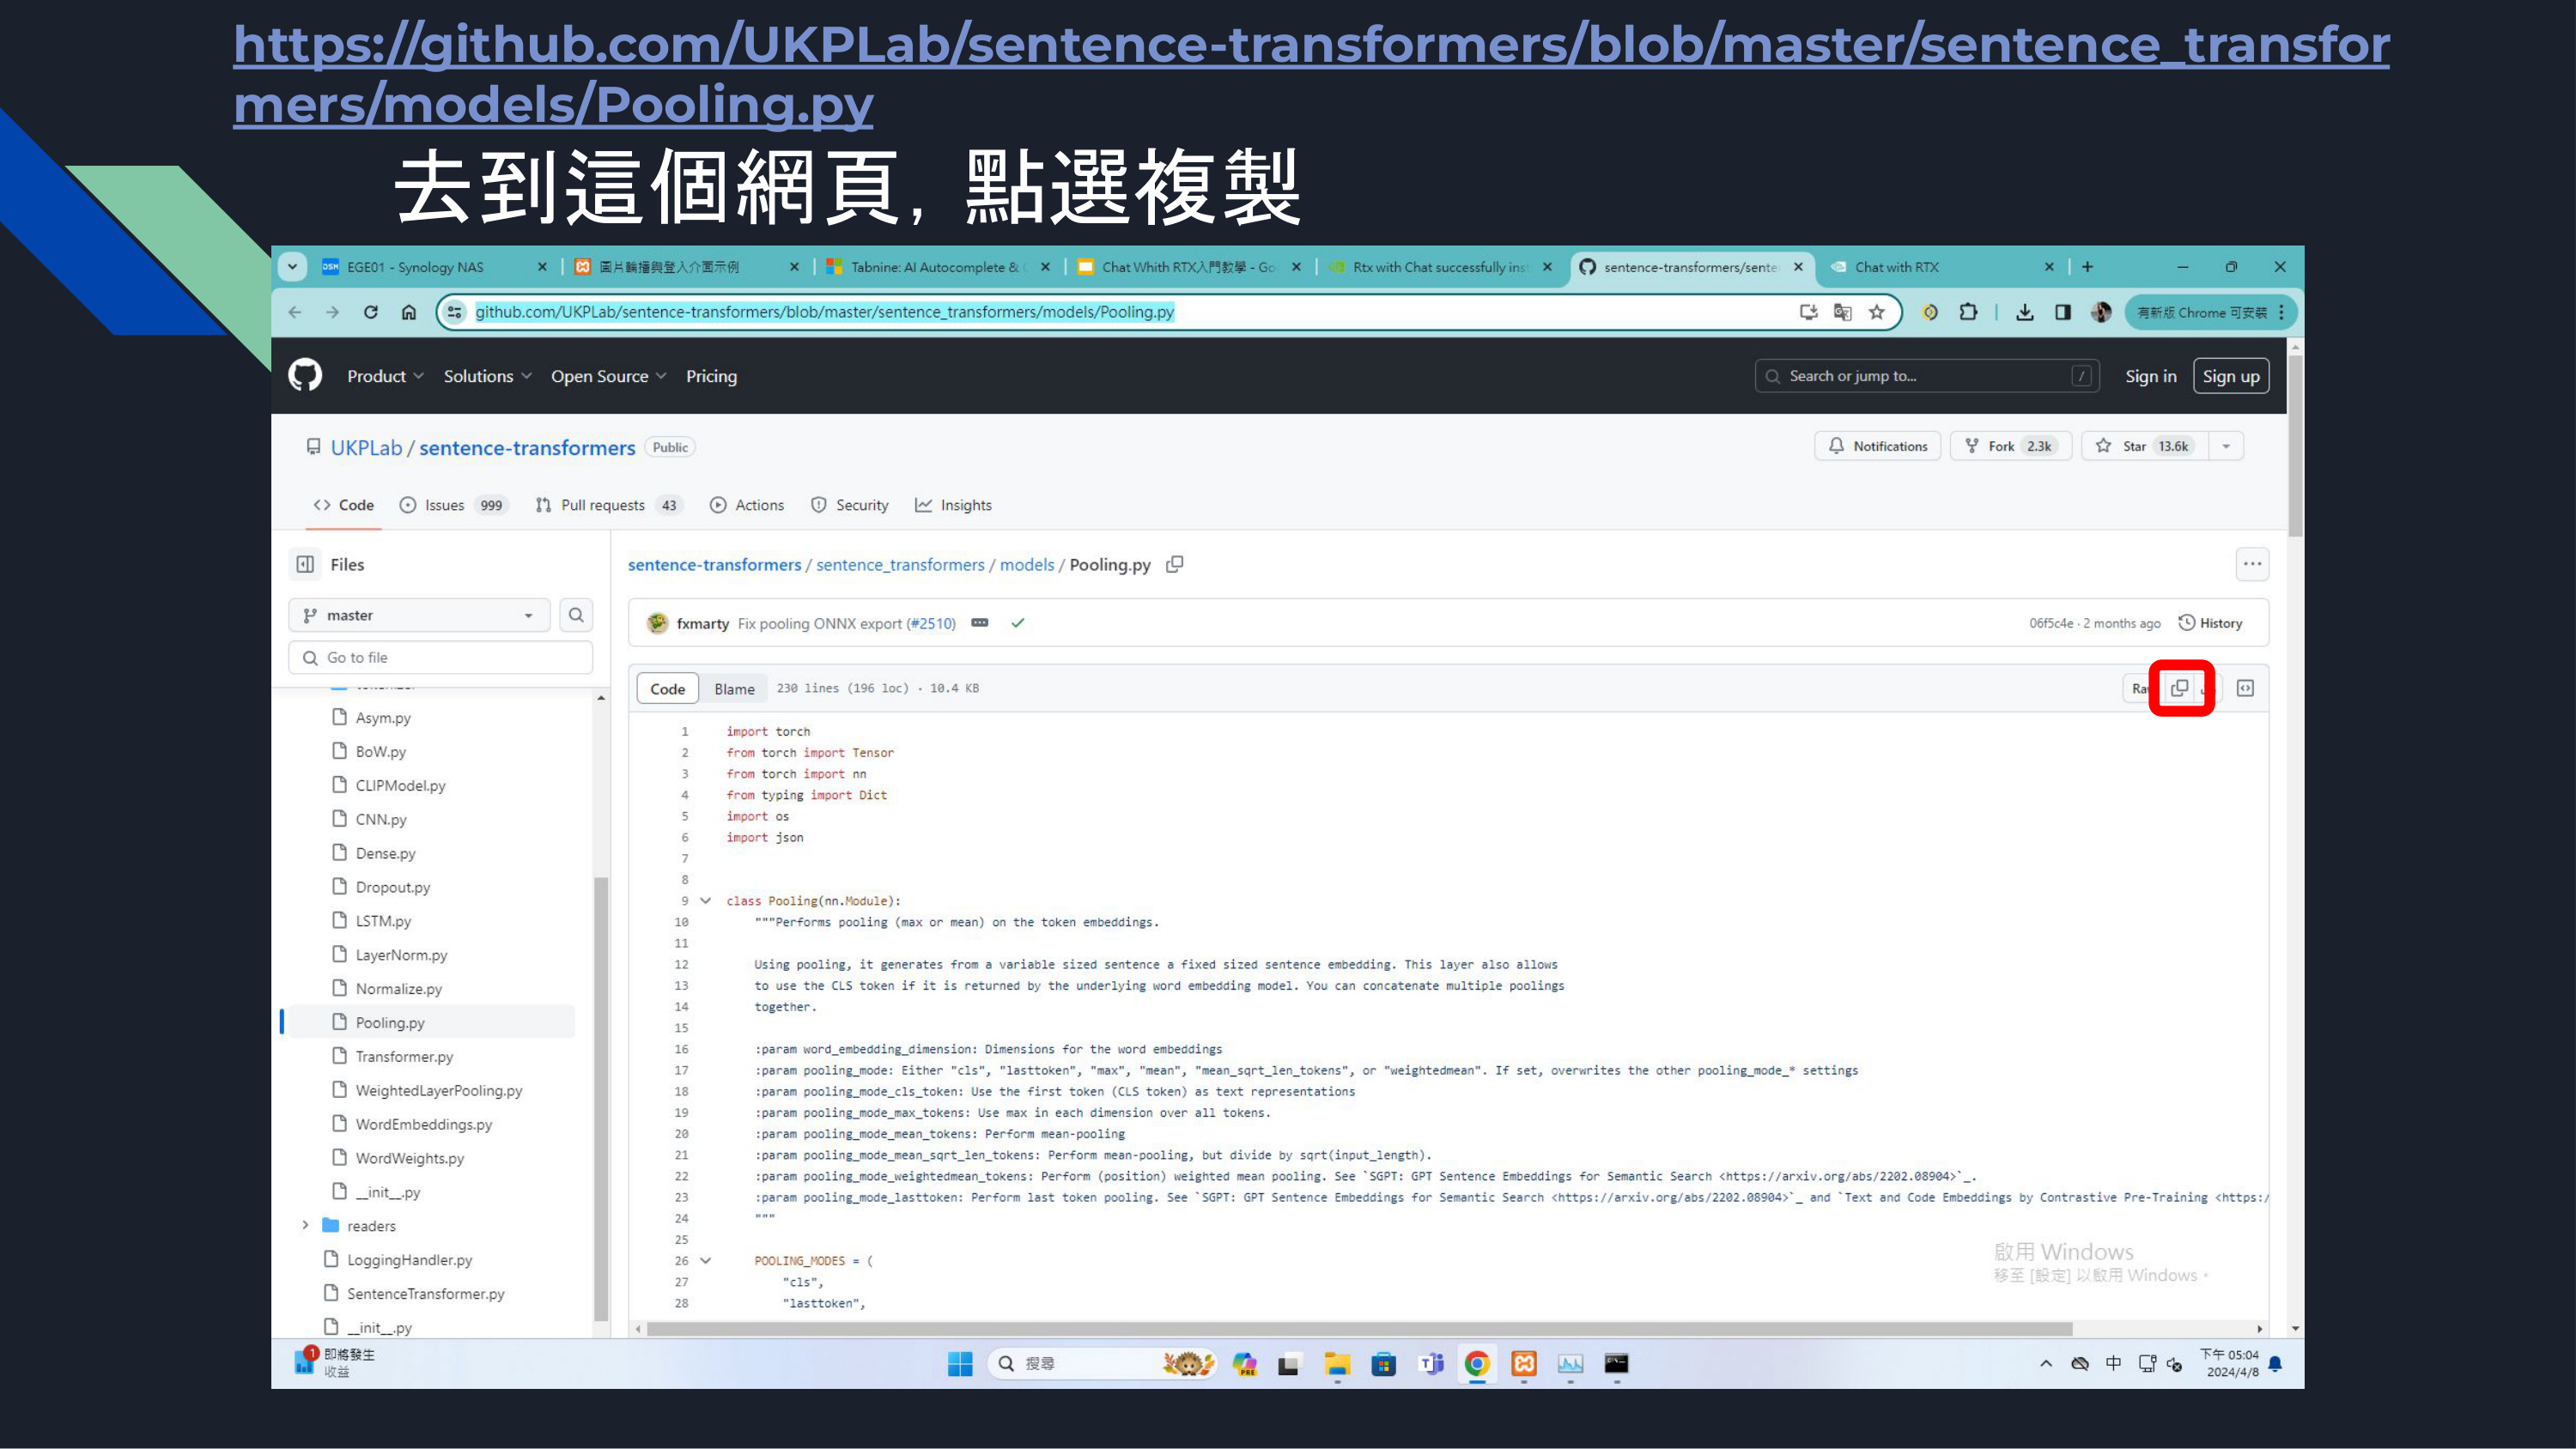Expand commit message ellipsis icon
The height and width of the screenshot is (1449, 2576).
tap(980, 623)
